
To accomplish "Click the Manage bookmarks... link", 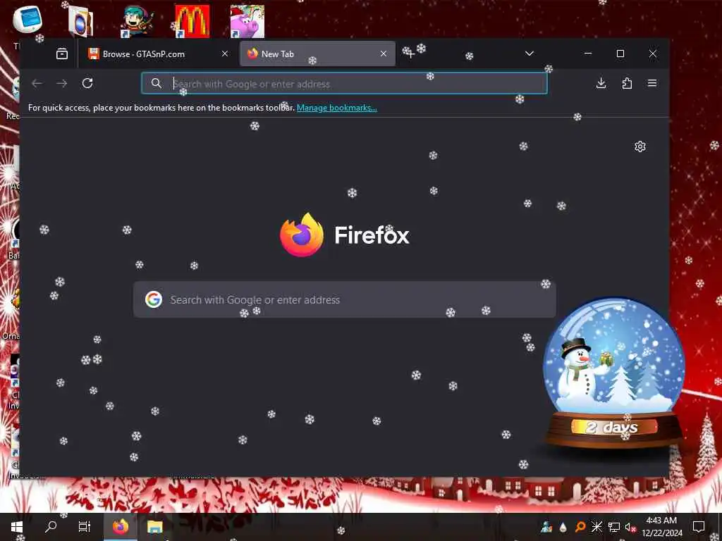I will (336, 108).
